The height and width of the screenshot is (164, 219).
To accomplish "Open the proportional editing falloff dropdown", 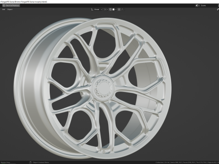I will 123,10.
